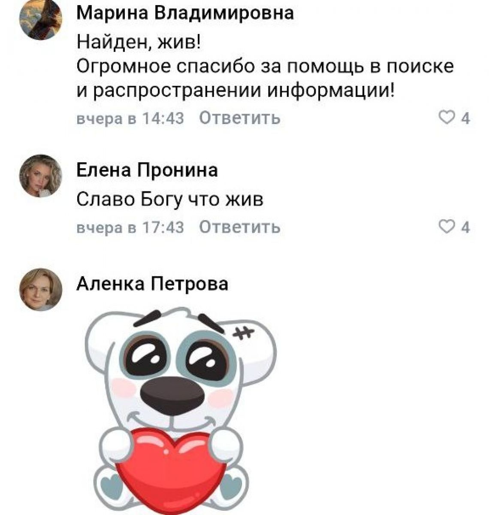Open the Елена Пронина name link

tap(147, 170)
